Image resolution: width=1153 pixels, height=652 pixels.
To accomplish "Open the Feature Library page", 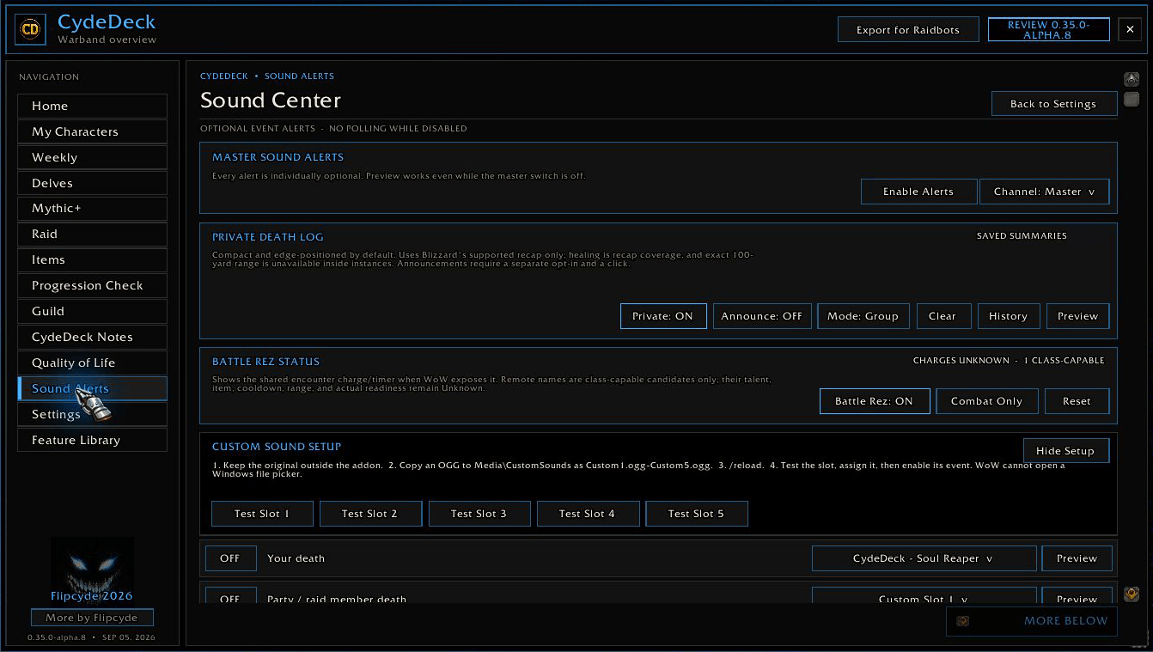I will coord(92,440).
